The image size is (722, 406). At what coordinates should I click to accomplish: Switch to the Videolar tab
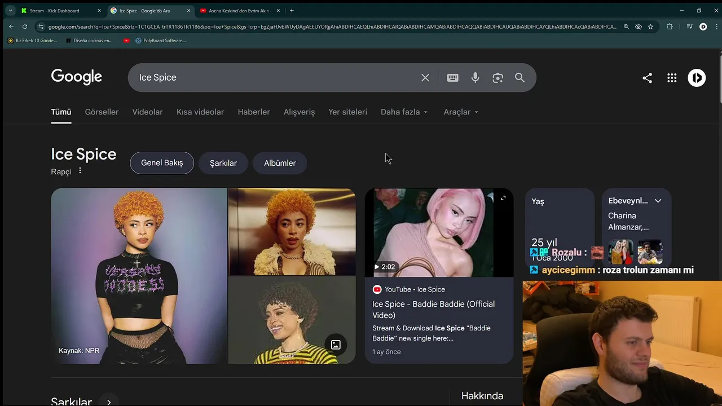(x=147, y=112)
